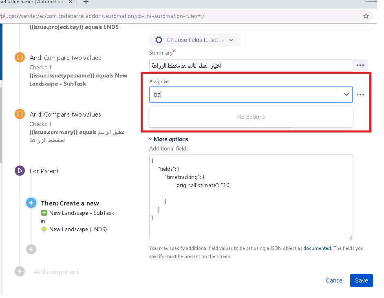Open the Choose fields to set dropdown
The width and height of the screenshot is (384, 298).
(x=195, y=40)
